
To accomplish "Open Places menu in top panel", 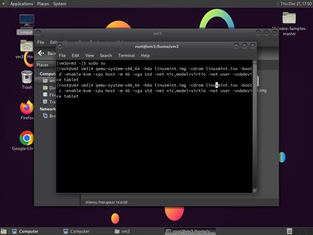I will [x=43, y=4].
